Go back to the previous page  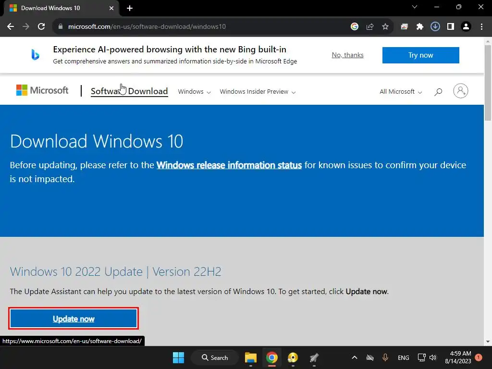(x=11, y=27)
